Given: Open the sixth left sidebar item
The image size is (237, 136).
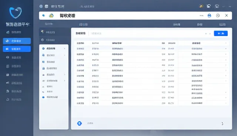Looking at the screenshot, I should (15, 75).
